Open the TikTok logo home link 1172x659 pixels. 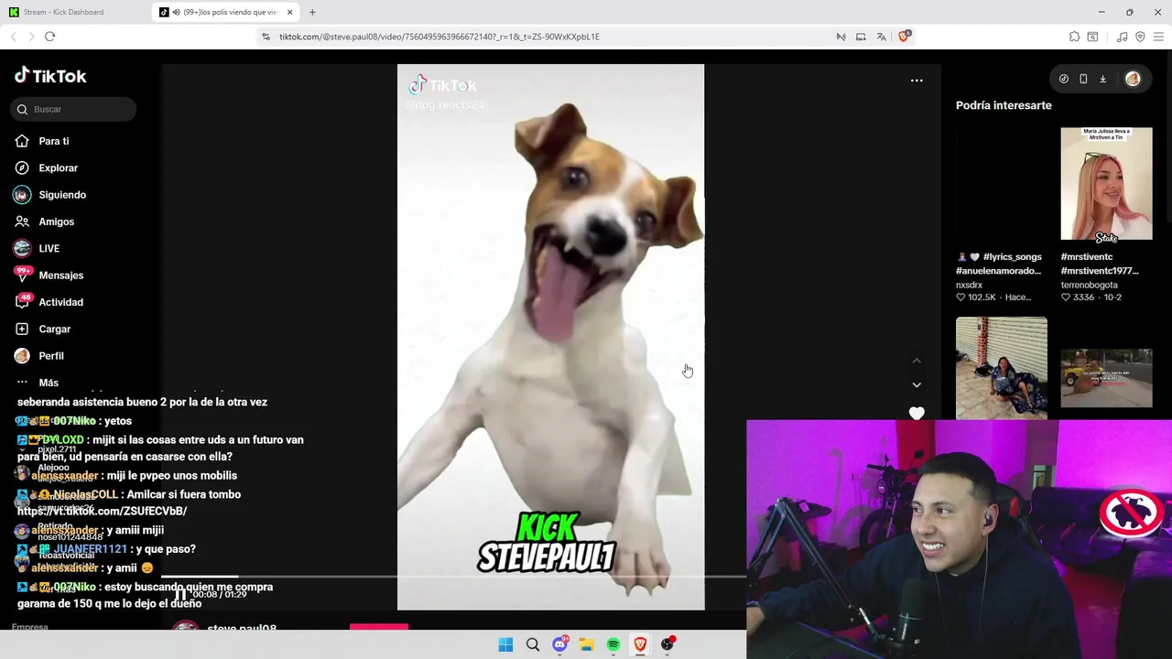(50, 76)
